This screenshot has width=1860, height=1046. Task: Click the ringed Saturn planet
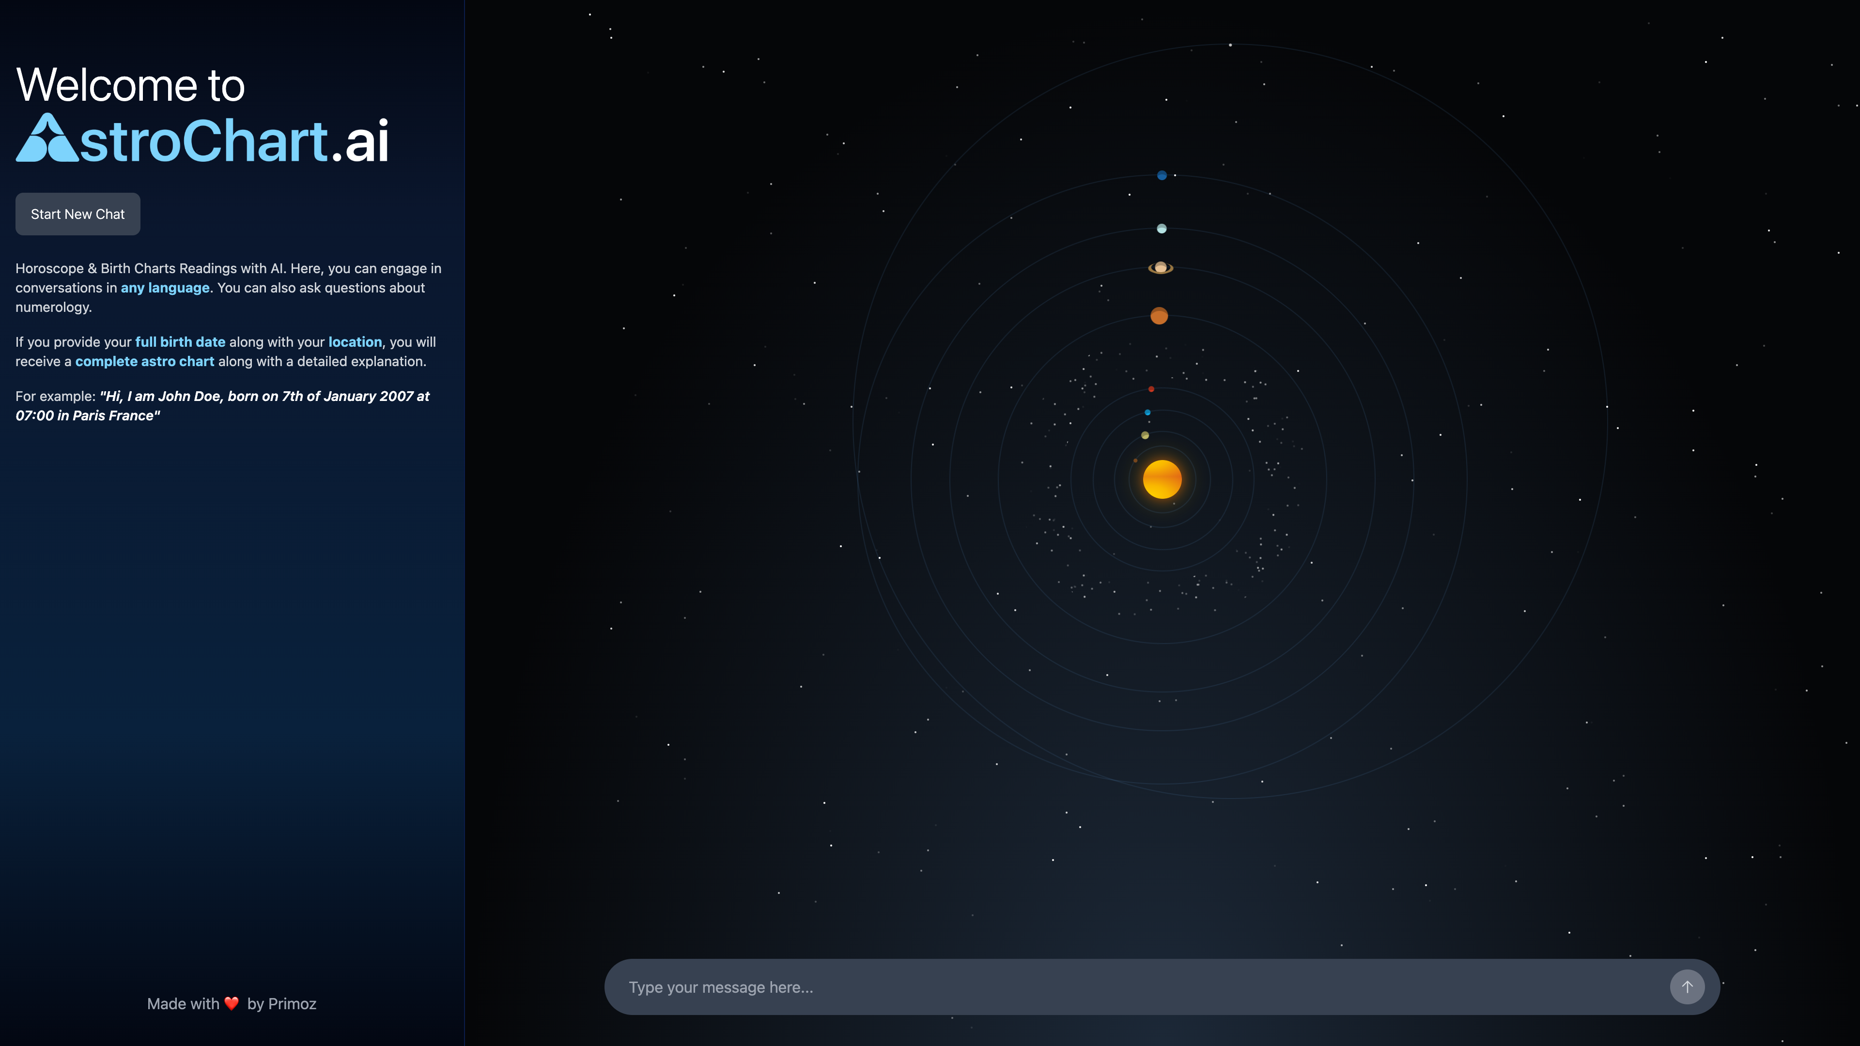tap(1161, 268)
